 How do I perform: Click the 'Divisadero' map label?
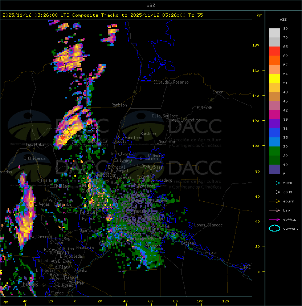click(x=162, y=180)
